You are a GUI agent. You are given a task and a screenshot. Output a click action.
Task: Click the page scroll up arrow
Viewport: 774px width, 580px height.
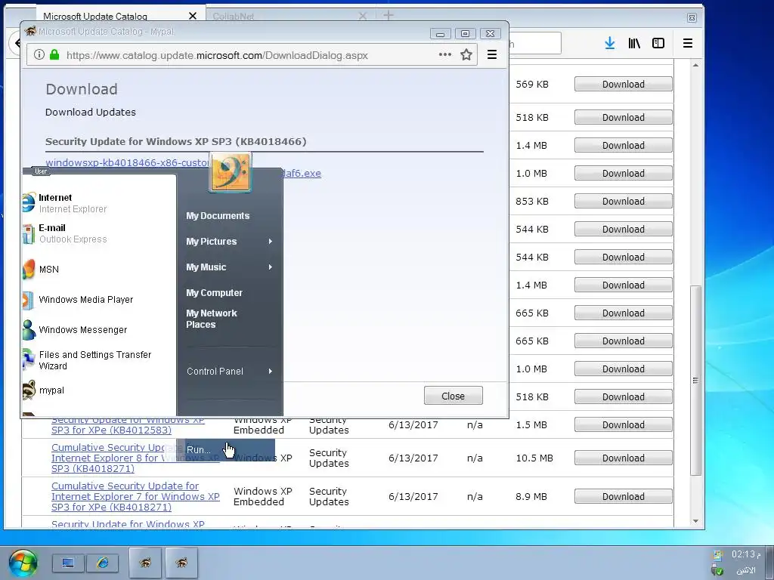coord(695,65)
